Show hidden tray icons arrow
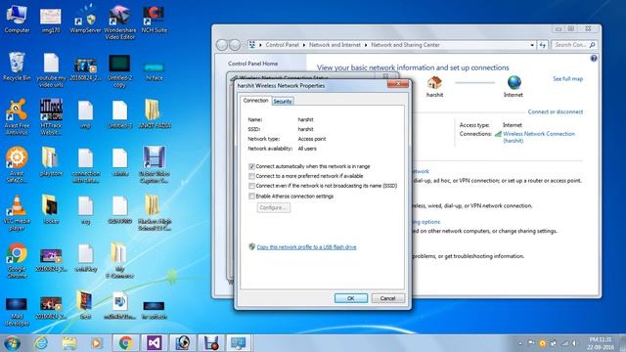Viewport: 626px width, 352px height. pyautogui.click(x=520, y=343)
